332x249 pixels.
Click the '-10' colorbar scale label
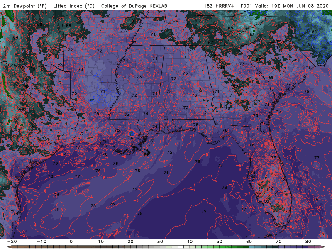(x=41, y=242)
